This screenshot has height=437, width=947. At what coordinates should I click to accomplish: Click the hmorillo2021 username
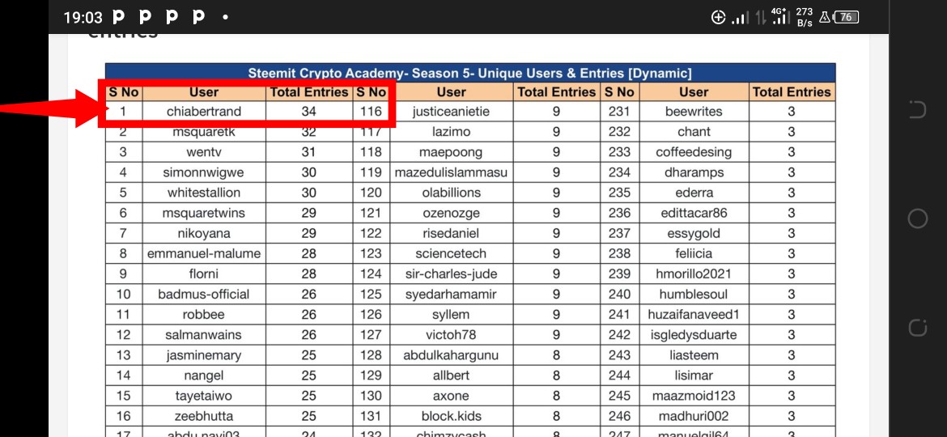(x=694, y=274)
